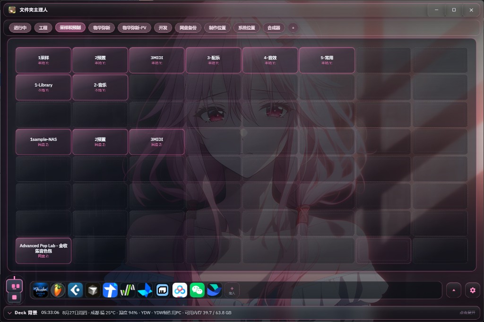Open the gray cube app icon
Screen dimensions: 484x322
(93, 290)
